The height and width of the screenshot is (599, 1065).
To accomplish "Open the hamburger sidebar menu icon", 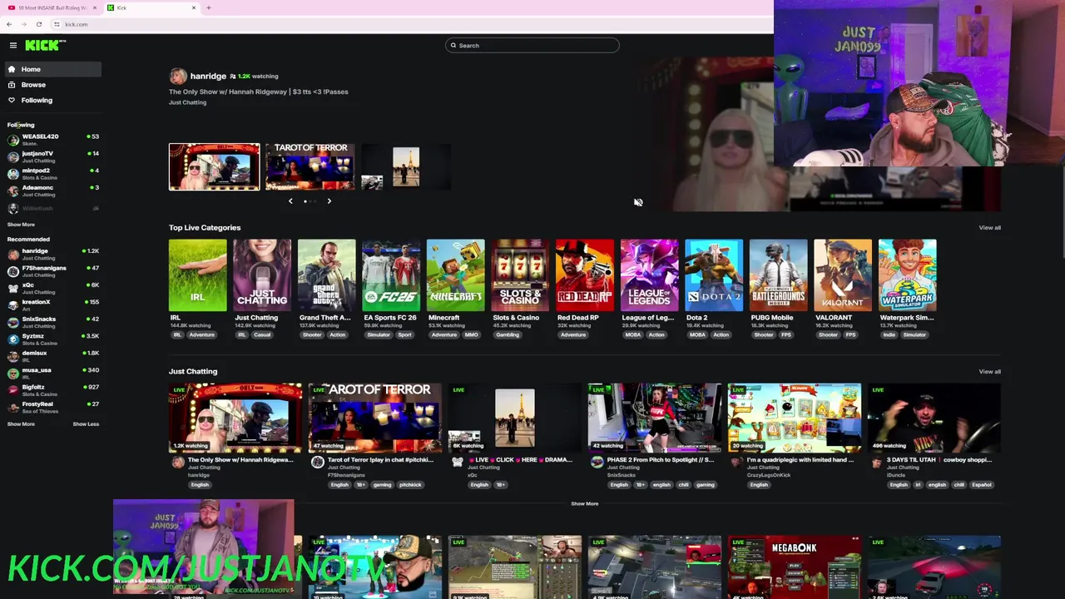I will click(x=12, y=45).
